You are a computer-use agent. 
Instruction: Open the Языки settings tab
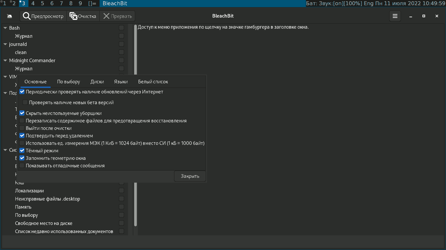click(x=121, y=82)
